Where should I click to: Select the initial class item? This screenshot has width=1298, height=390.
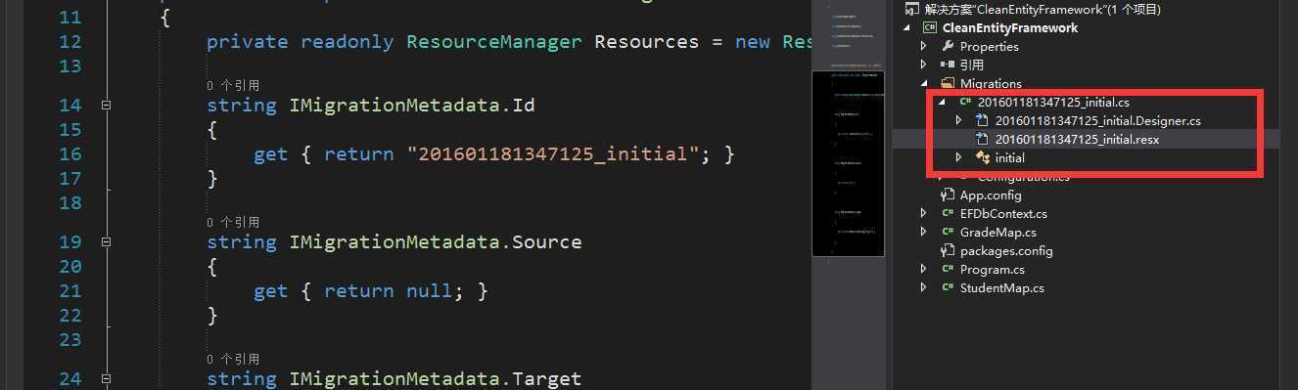(1009, 157)
